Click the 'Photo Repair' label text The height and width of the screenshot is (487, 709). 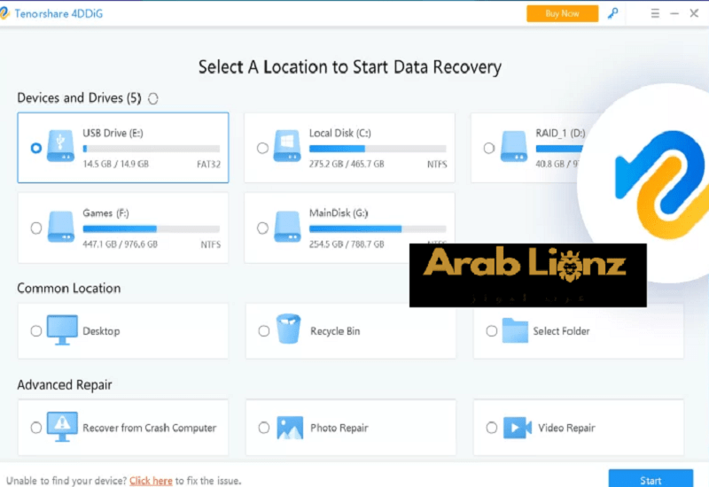pos(339,428)
